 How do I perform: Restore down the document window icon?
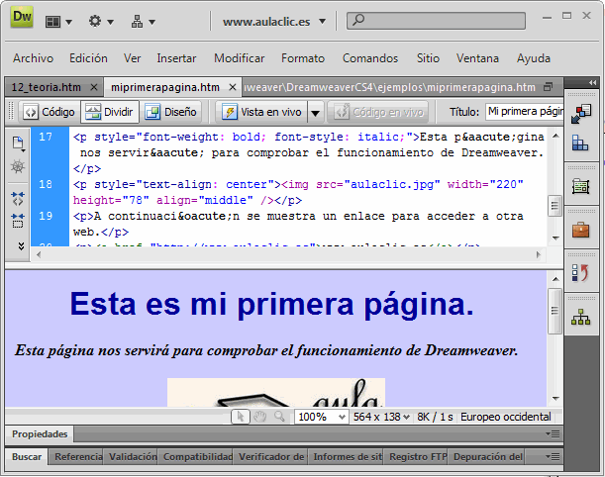click(x=548, y=87)
